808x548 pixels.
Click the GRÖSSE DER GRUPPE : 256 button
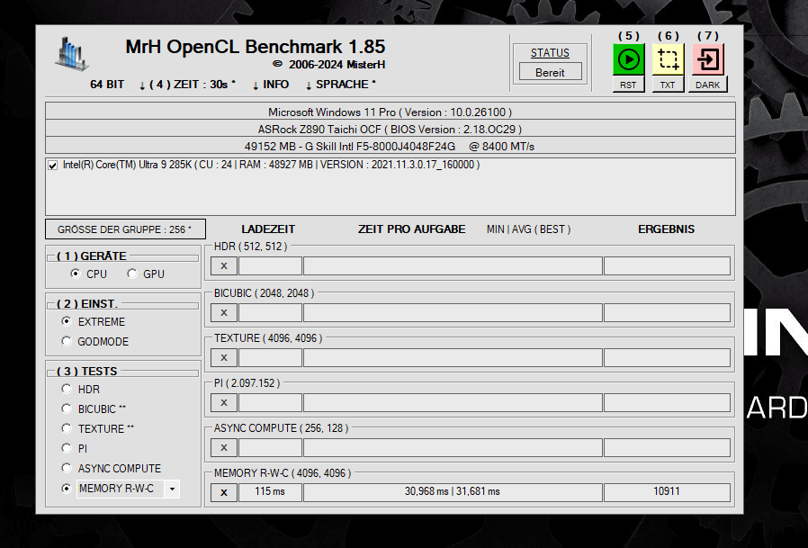pyautogui.click(x=125, y=229)
